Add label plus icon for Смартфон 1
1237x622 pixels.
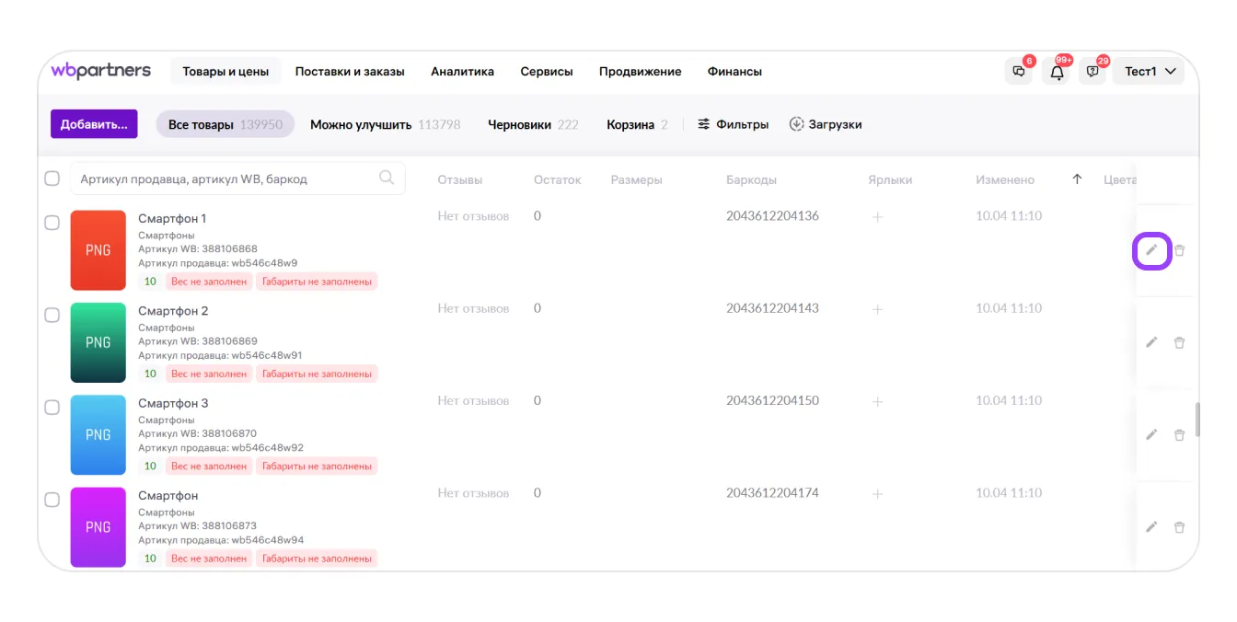click(877, 217)
